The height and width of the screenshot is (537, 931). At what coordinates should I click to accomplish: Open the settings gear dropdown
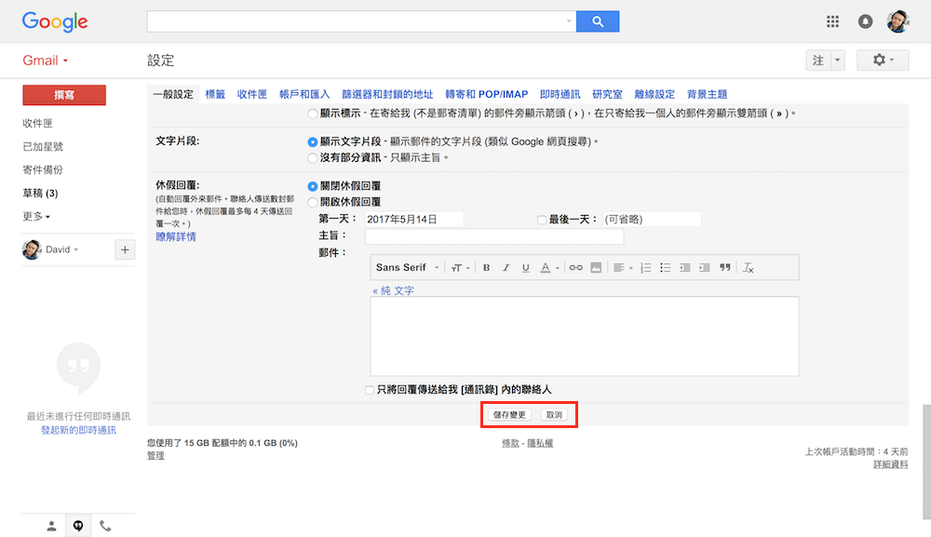click(x=883, y=60)
